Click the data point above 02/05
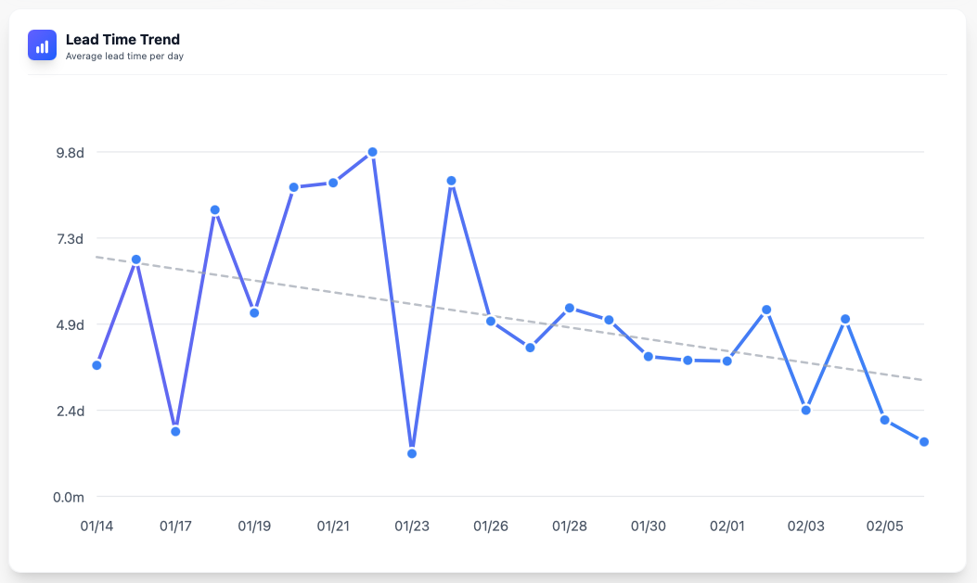Viewport: 977px width, 583px height. click(x=885, y=420)
